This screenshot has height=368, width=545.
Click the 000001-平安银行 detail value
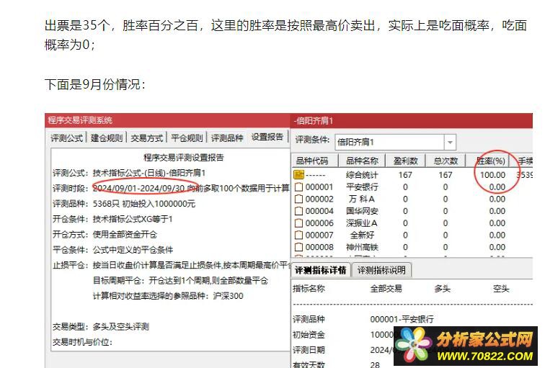pyautogui.click(x=402, y=319)
